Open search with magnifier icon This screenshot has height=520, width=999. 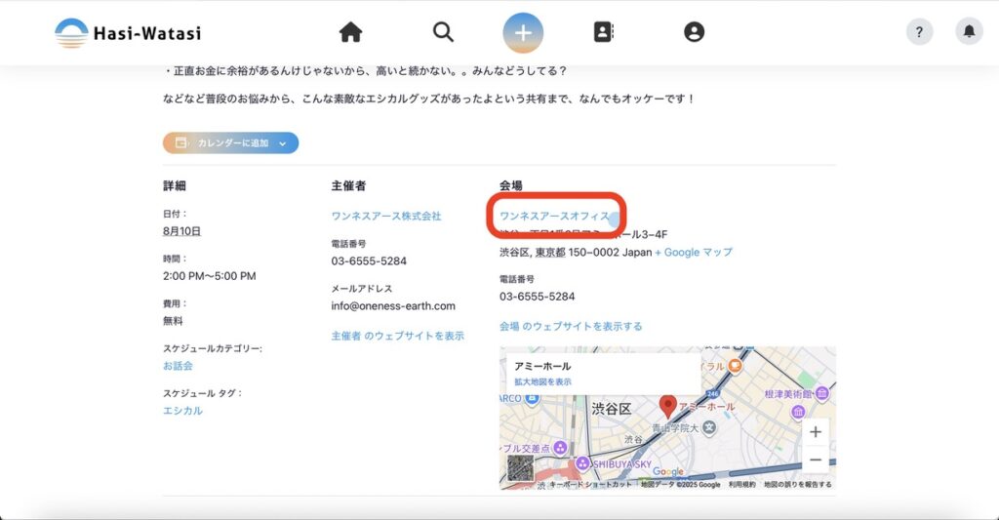coord(443,32)
